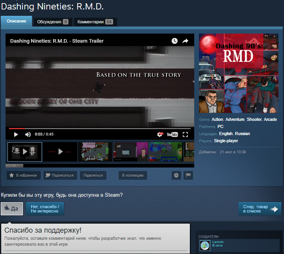Click the video share arrow icon
This screenshot has width=284, height=254.
pos(185,41)
